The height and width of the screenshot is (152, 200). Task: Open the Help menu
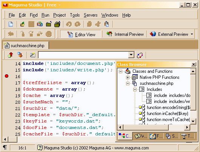[126, 15]
